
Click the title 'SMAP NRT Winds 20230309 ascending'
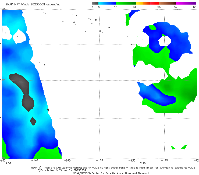[33, 4]
